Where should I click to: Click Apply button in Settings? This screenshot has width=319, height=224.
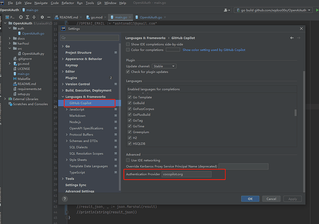(293, 199)
